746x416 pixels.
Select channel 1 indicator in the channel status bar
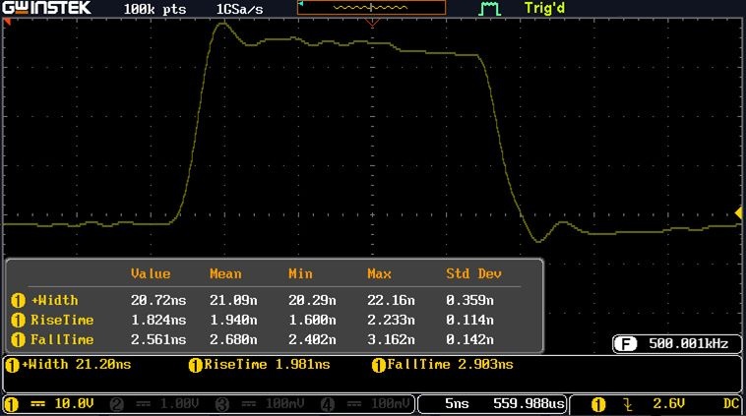point(12,404)
